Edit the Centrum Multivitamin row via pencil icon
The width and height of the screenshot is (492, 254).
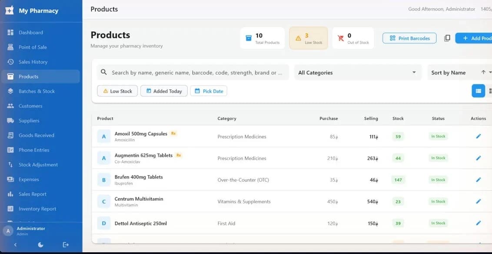pos(478,202)
